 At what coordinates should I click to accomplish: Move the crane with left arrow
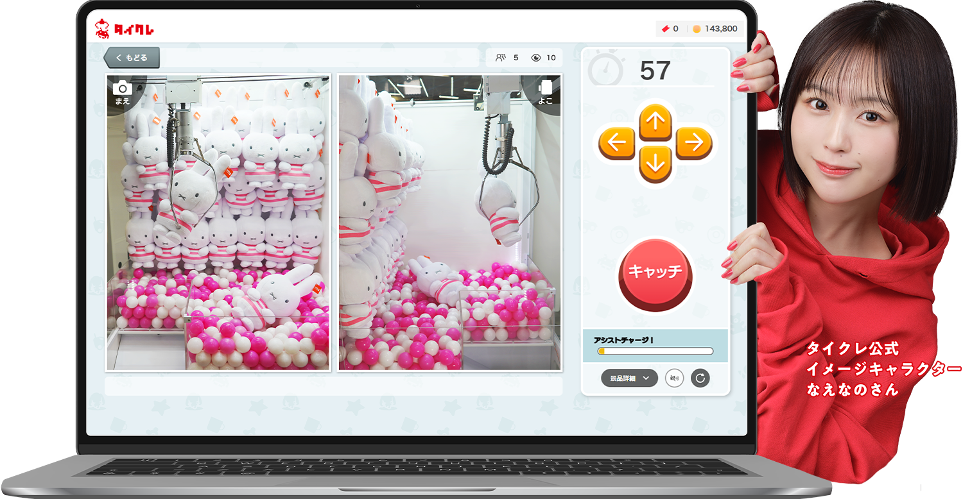coord(617,144)
